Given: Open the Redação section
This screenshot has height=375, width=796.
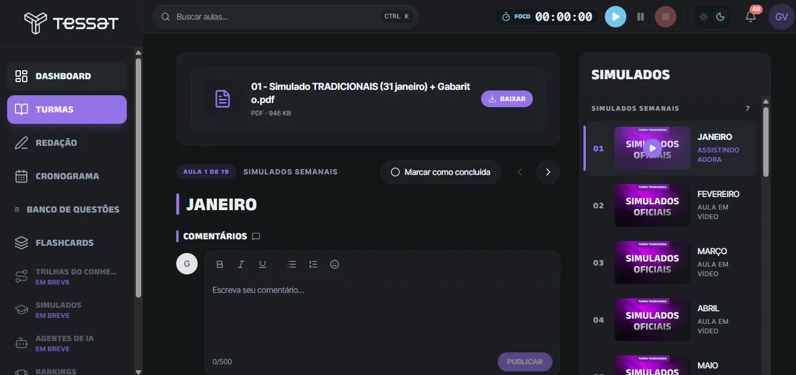Looking at the screenshot, I should (x=67, y=143).
